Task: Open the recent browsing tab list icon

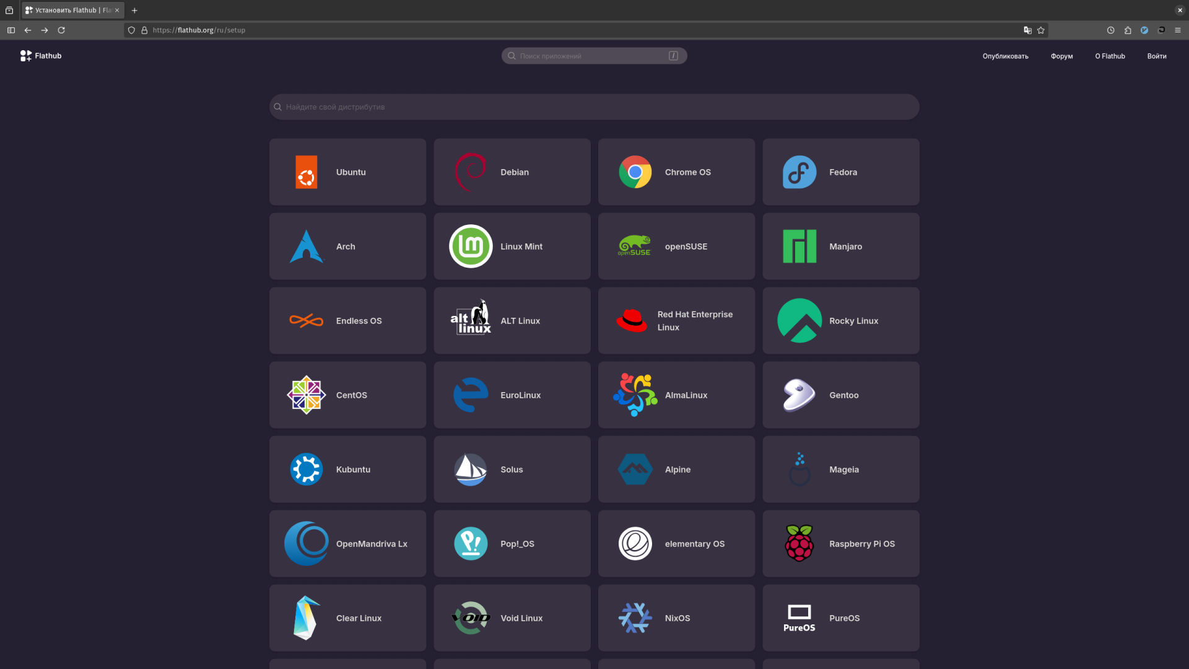Action: tap(9, 11)
